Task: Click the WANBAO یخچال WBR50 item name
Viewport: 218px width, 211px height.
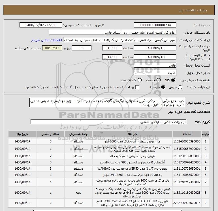Action: (132, 169)
